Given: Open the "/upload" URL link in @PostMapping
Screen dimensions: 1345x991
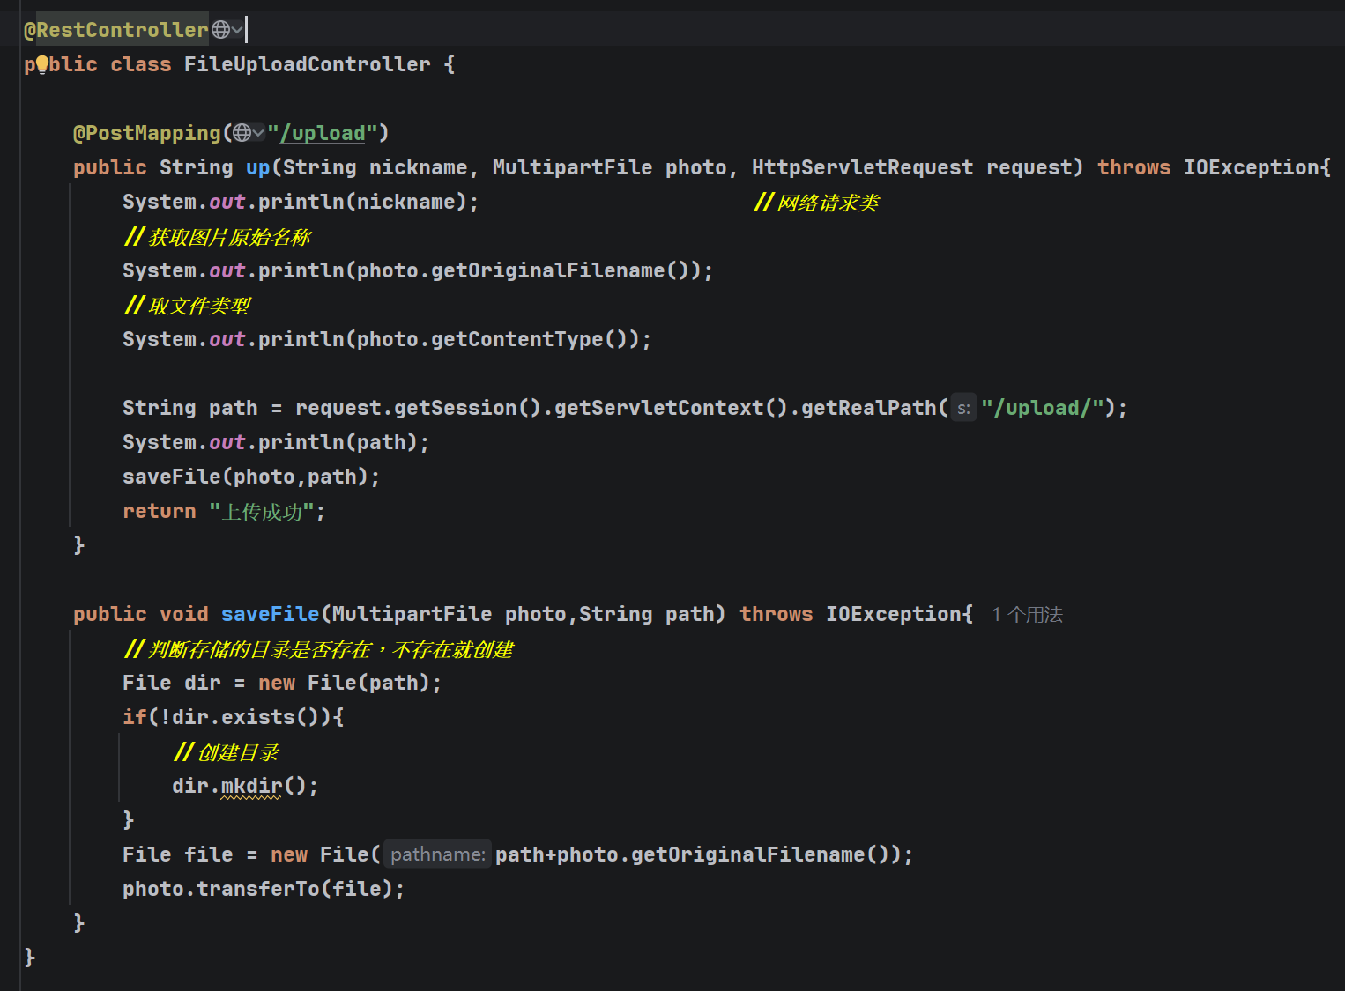Looking at the screenshot, I should pos(322,133).
